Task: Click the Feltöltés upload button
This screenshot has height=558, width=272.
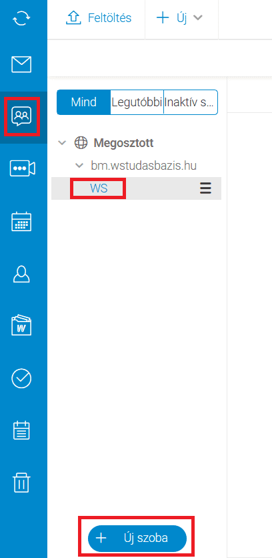Action: [99, 18]
